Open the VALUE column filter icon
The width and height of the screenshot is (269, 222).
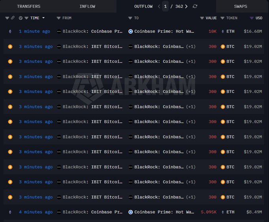click(202, 18)
